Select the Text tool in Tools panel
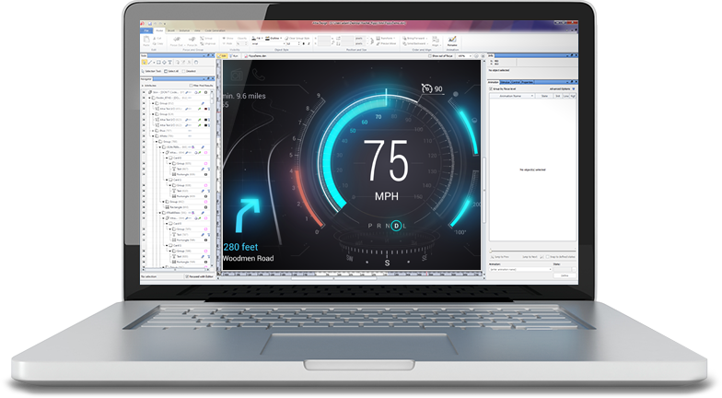722x398 pixels. (169, 63)
